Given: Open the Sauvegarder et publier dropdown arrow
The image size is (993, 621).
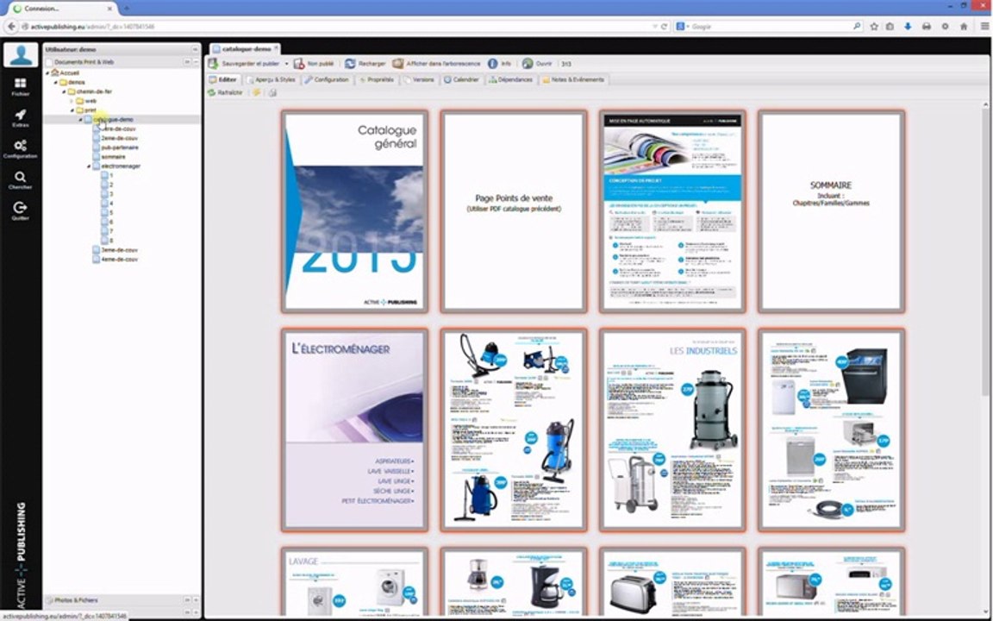Looking at the screenshot, I should (286, 64).
